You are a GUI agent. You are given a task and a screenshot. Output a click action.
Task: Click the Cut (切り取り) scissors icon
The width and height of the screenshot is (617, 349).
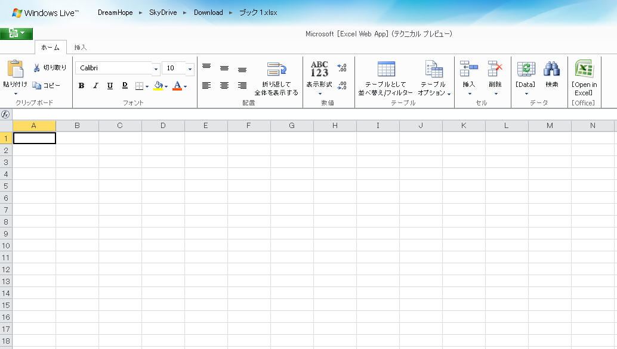[x=36, y=68]
